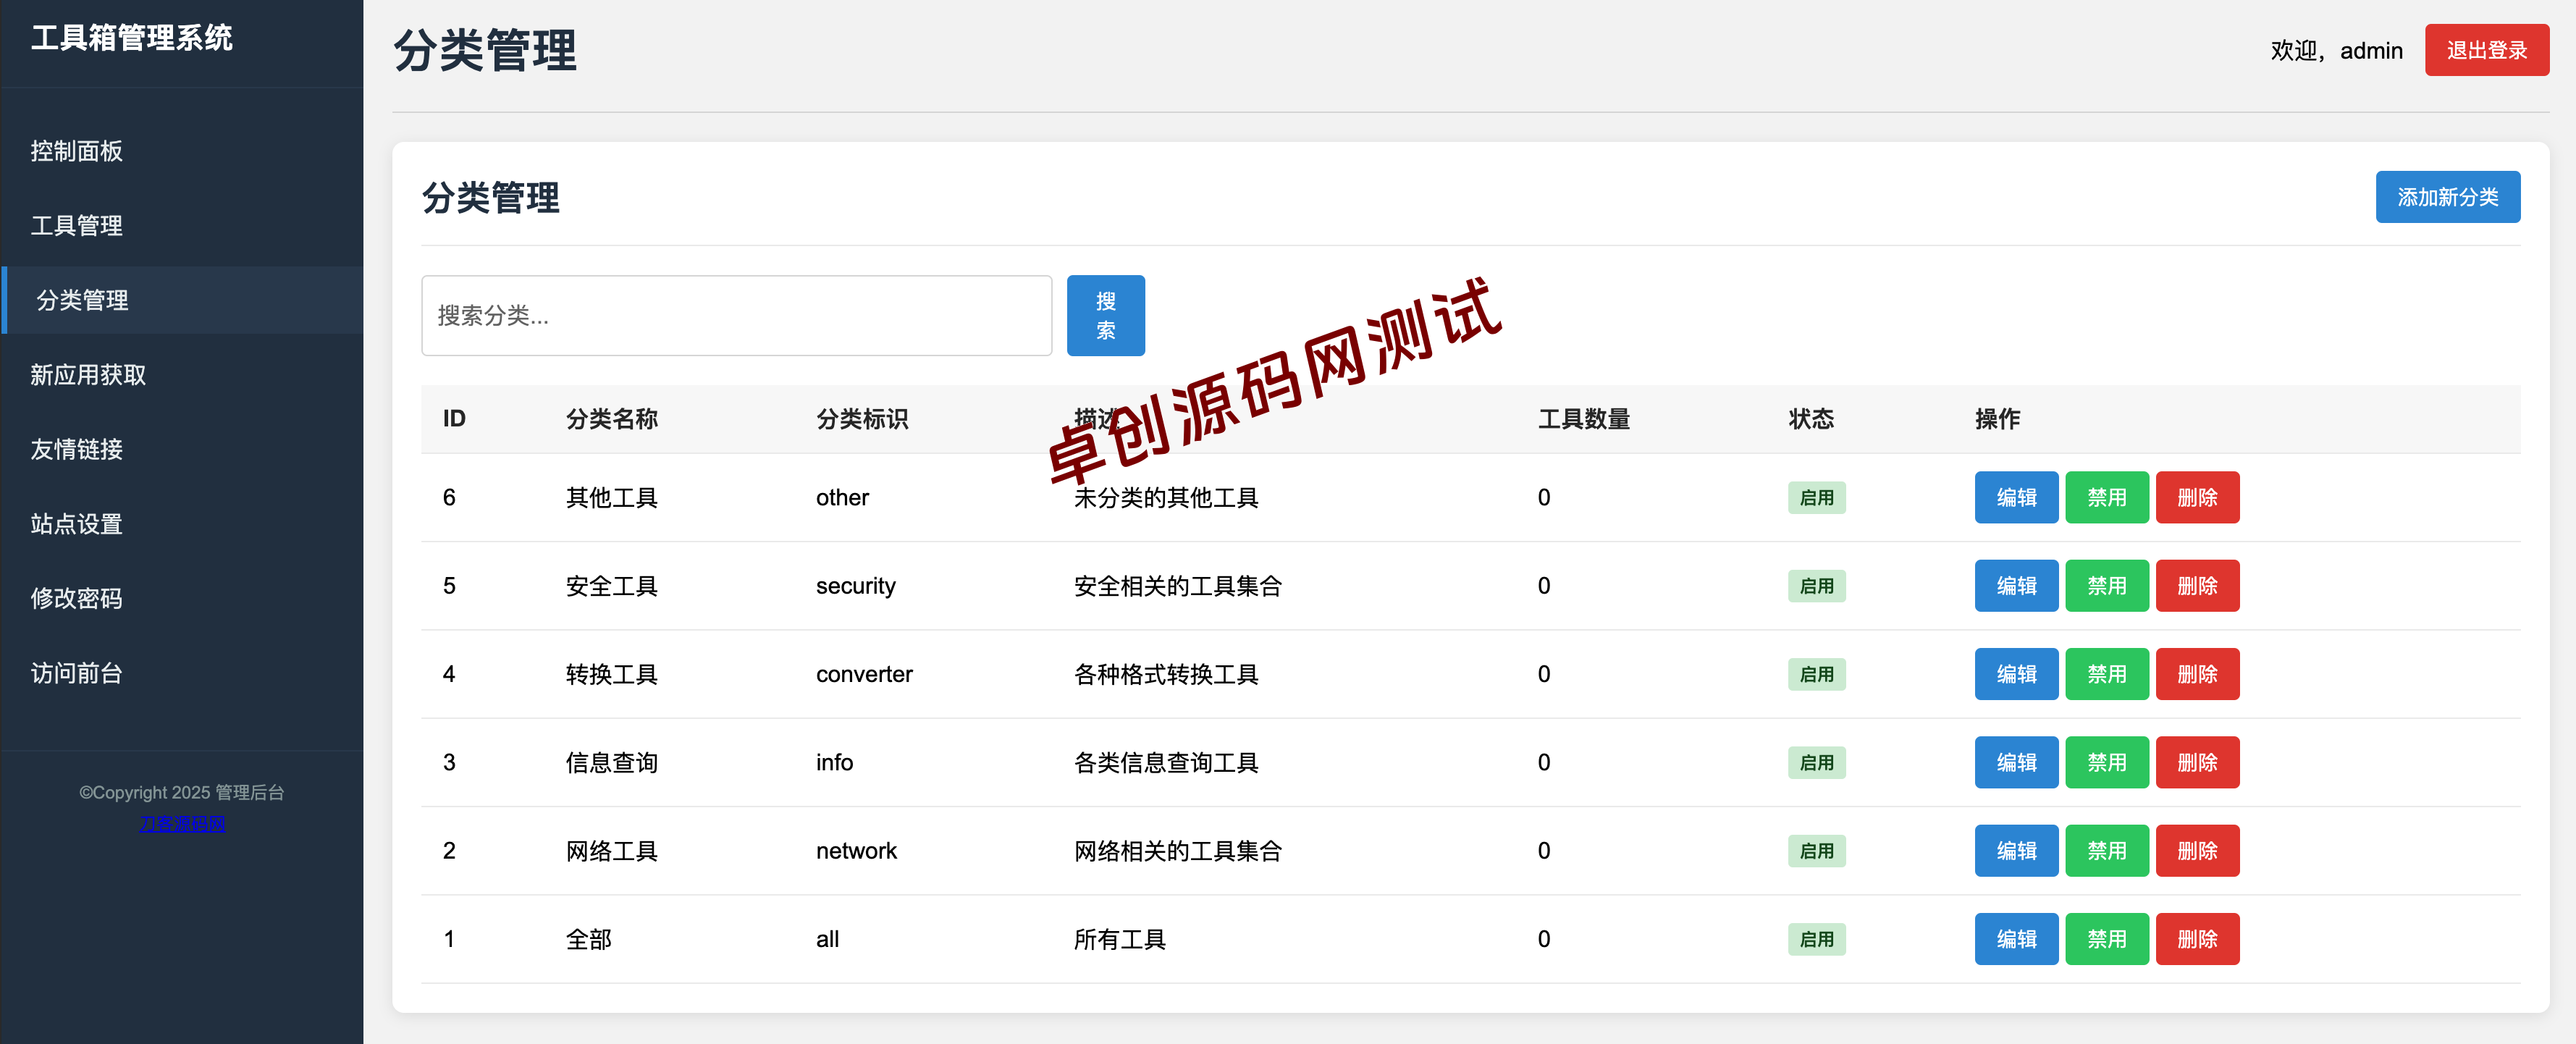Delete the 全部 category

2197,939
